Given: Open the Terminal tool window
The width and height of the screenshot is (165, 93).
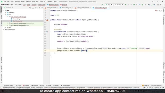Looking at the screenshot, I should (35, 86).
